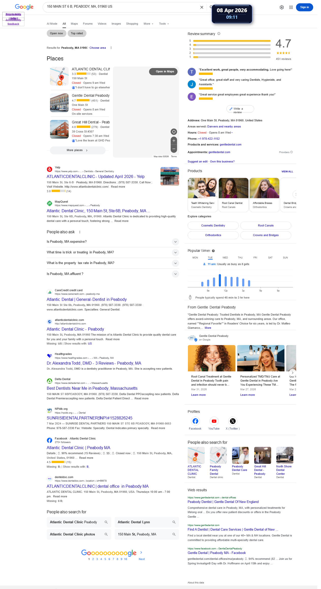The height and width of the screenshot is (589, 321).
Task: Open Teeth Whitening product card
Action: click(x=203, y=195)
